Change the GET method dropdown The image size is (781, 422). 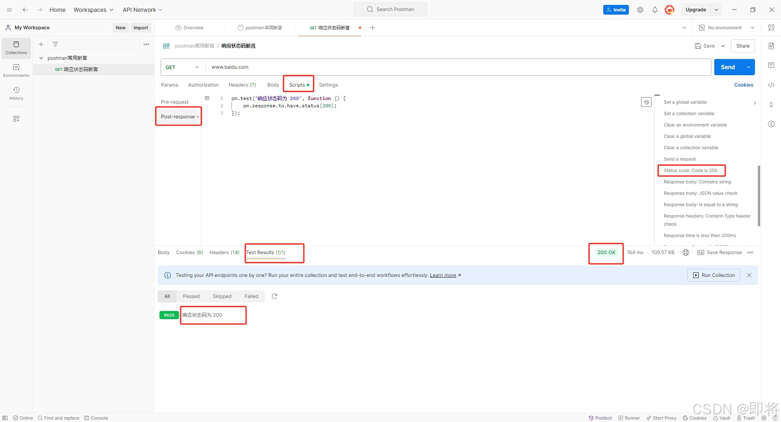[x=182, y=67]
